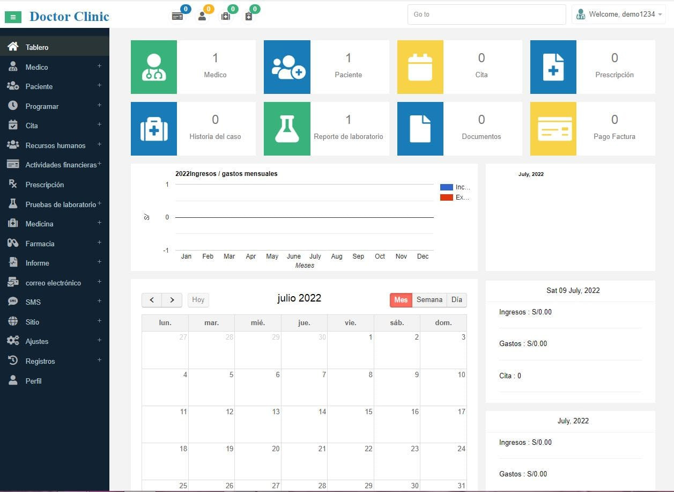Click the green hamburger menu toggle

13,17
